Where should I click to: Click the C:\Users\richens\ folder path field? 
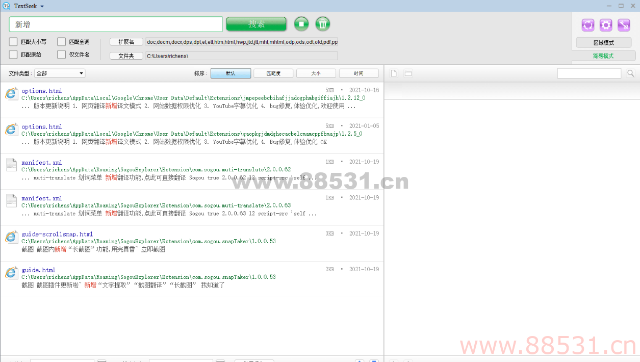(x=242, y=56)
